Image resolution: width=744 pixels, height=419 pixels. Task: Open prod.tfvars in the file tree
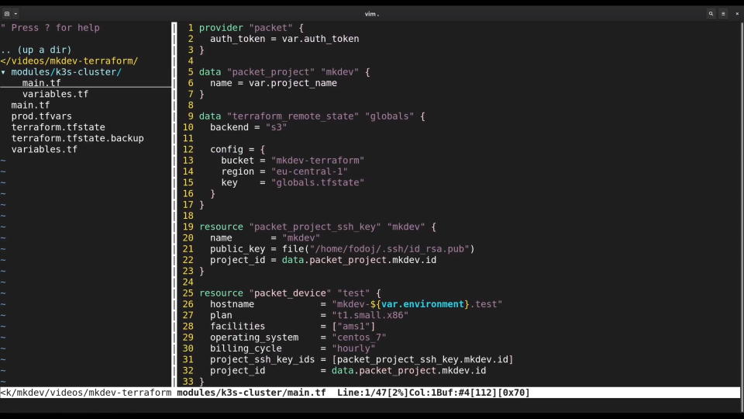coord(42,116)
